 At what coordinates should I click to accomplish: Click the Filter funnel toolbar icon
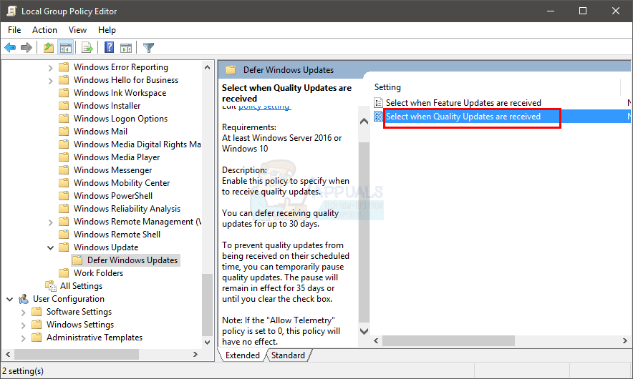148,48
